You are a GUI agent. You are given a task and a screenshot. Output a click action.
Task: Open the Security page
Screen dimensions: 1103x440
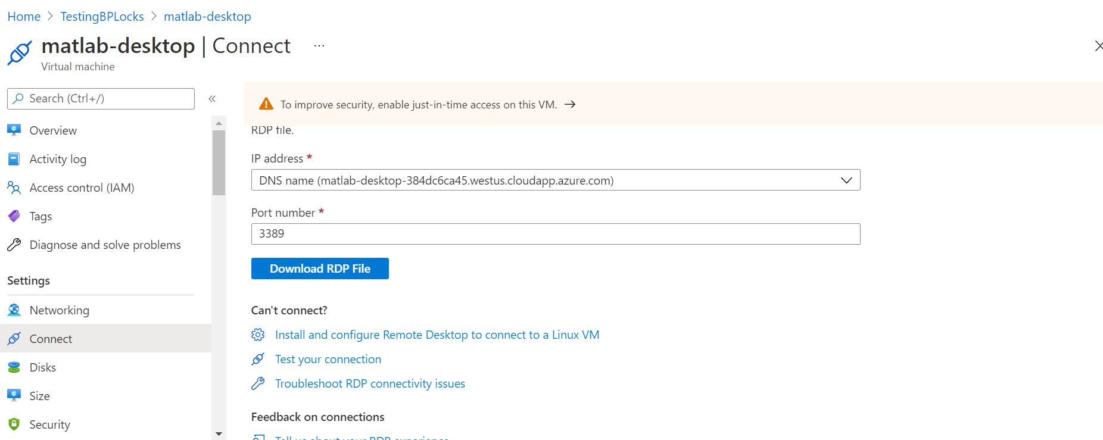(50, 425)
